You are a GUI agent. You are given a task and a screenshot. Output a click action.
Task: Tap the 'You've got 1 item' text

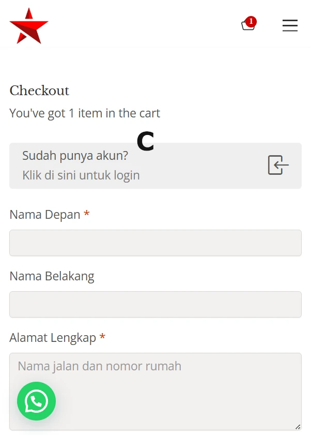[x=84, y=113]
